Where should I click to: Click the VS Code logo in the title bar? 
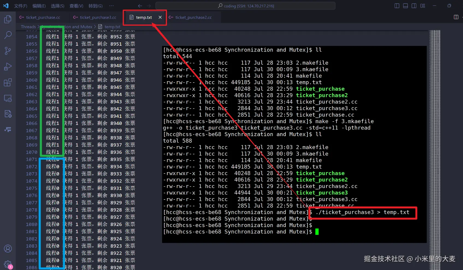[x=6, y=5]
